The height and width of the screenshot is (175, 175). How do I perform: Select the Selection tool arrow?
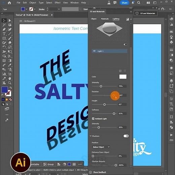click(4, 21)
